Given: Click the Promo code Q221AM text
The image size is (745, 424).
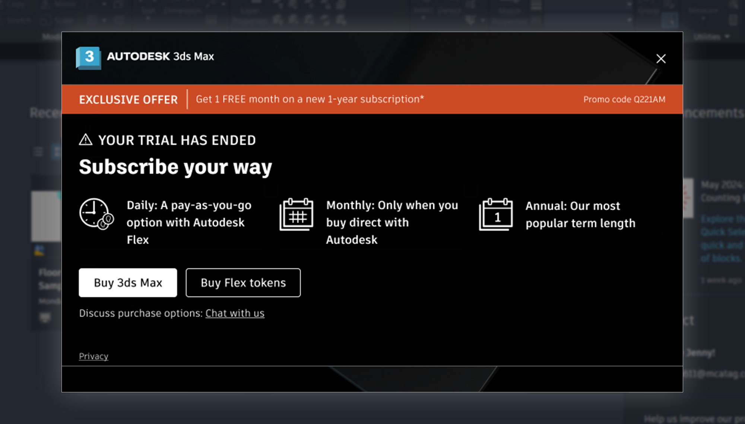Looking at the screenshot, I should tap(624, 99).
